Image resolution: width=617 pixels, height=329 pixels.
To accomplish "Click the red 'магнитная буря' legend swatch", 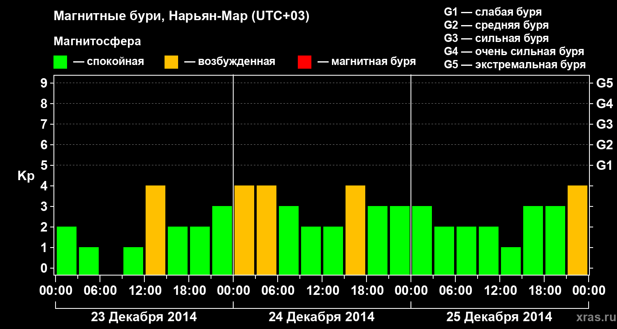I will click(x=305, y=62).
